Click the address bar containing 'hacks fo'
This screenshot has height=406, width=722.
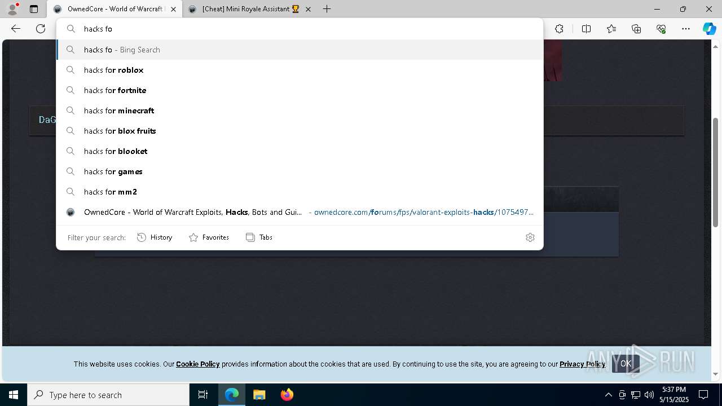coord(300,29)
